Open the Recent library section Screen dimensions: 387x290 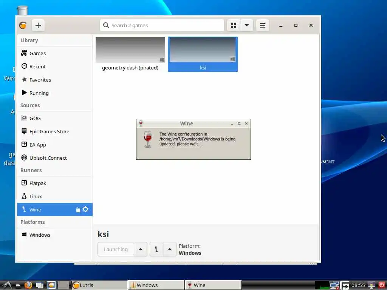pyautogui.click(x=55, y=66)
